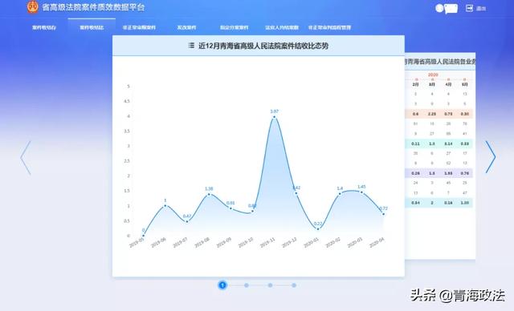Click the 0.6 cell in side table

[x=415, y=114]
